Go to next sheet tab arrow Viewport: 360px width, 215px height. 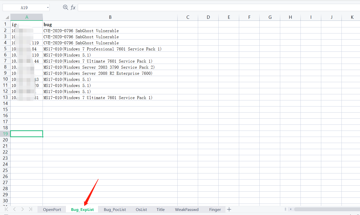click(x=23, y=209)
